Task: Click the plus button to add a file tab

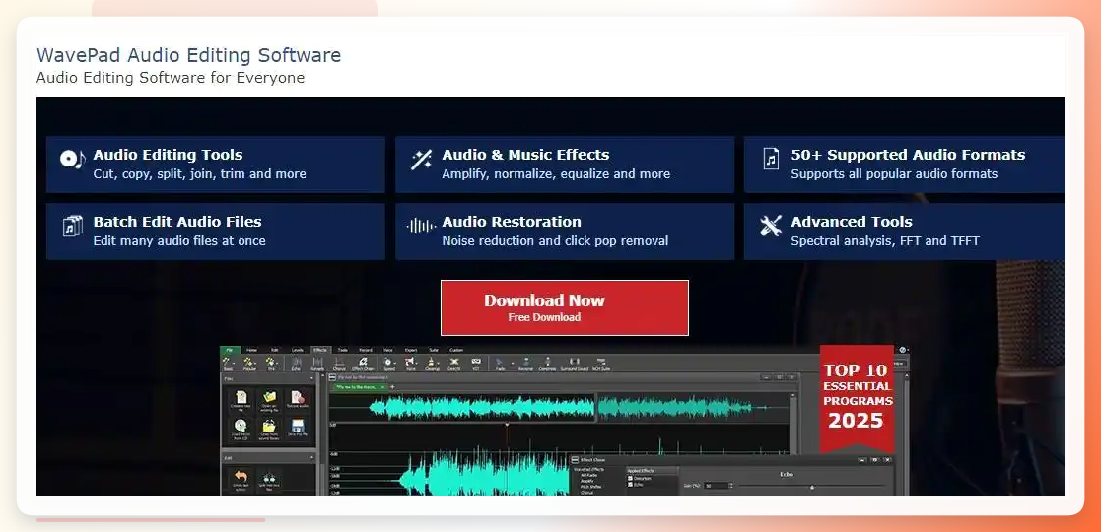Action: (392, 387)
